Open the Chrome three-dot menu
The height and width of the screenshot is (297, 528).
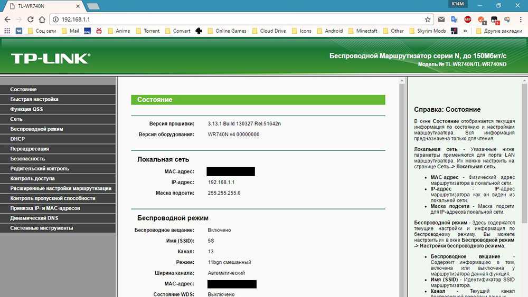520,20
